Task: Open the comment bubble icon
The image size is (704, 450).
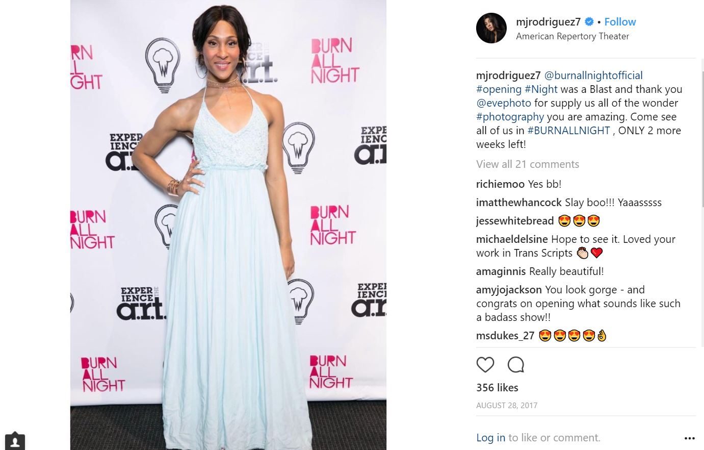Action: click(x=516, y=365)
